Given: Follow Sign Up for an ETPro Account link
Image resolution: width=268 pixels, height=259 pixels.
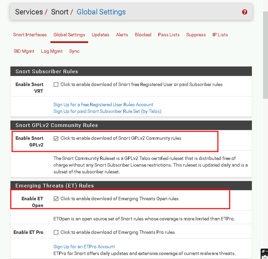Looking at the screenshot, I should (84, 247).
